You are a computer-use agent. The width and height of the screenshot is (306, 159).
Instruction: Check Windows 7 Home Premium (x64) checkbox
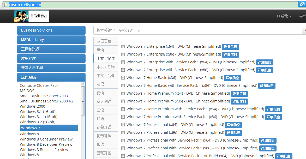123,93
